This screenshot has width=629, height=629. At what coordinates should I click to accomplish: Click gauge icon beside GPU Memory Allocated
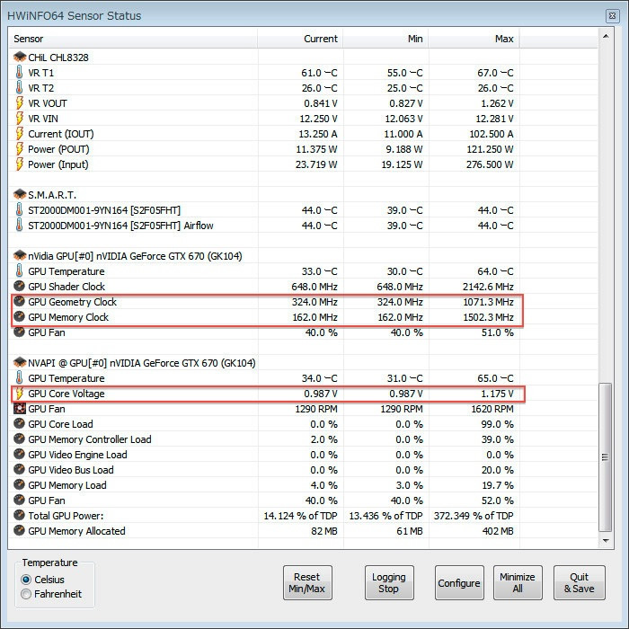(19, 530)
